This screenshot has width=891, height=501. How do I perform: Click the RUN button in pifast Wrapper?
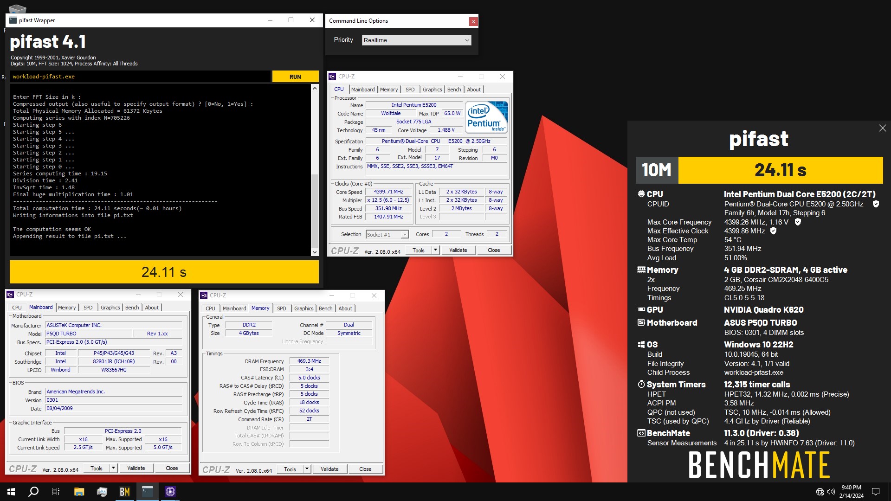(x=295, y=77)
